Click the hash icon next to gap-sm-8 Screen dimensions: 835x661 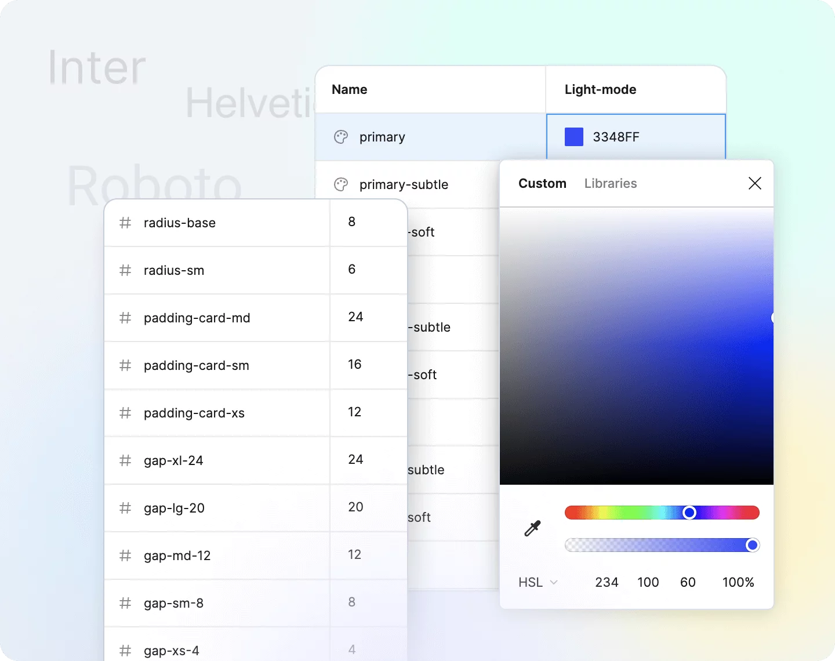(x=125, y=604)
